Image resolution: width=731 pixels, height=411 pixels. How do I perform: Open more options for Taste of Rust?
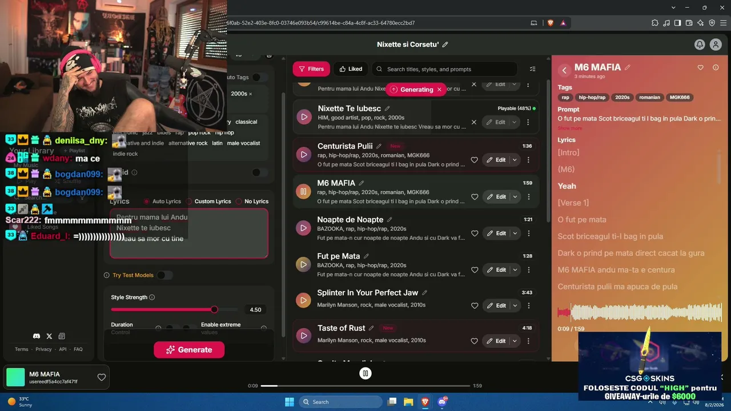coord(528,341)
